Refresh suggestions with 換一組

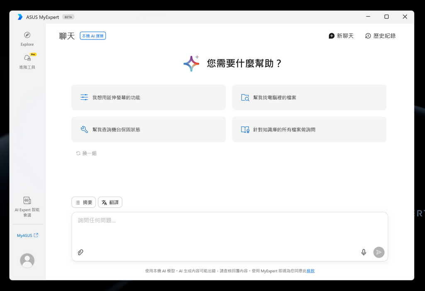[86, 153]
